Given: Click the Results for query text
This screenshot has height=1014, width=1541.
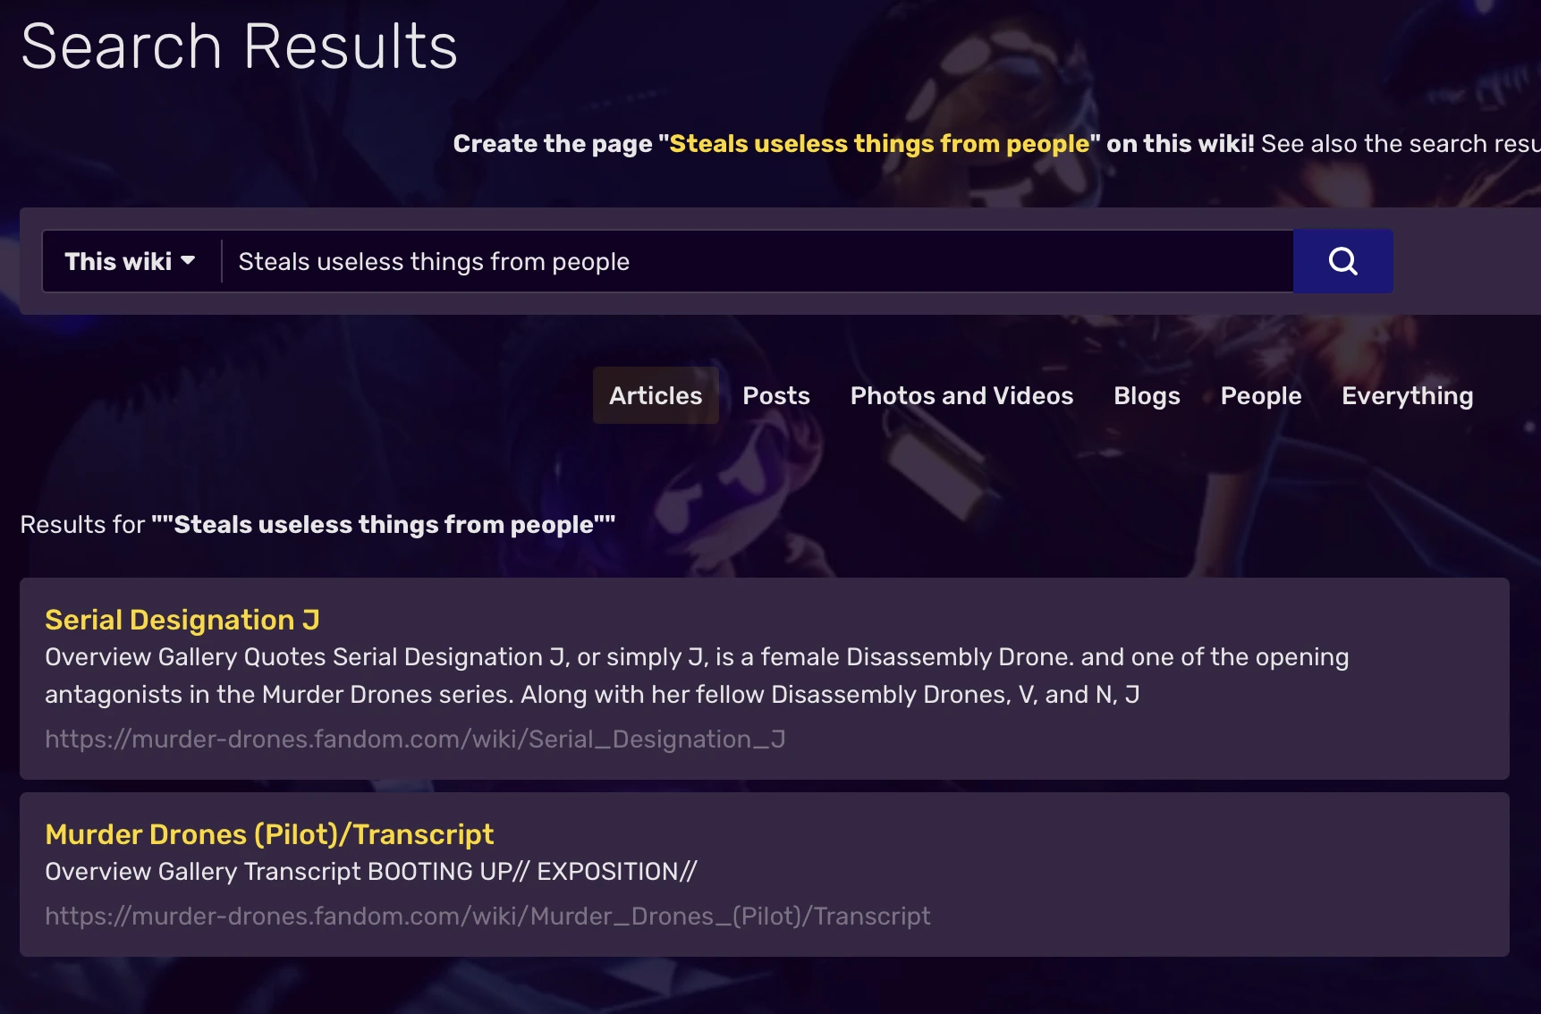Looking at the screenshot, I should [x=318, y=525].
